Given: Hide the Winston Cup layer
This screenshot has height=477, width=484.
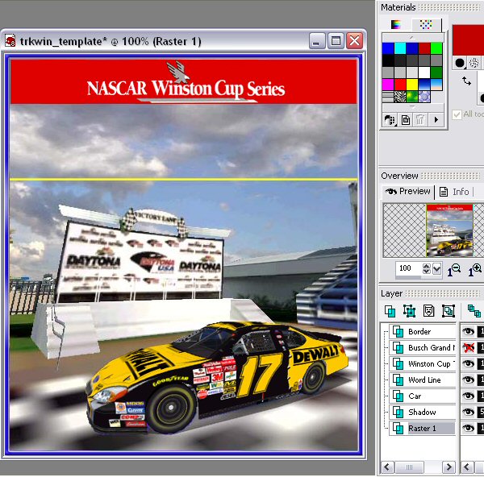Looking at the screenshot, I should (468, 364).
